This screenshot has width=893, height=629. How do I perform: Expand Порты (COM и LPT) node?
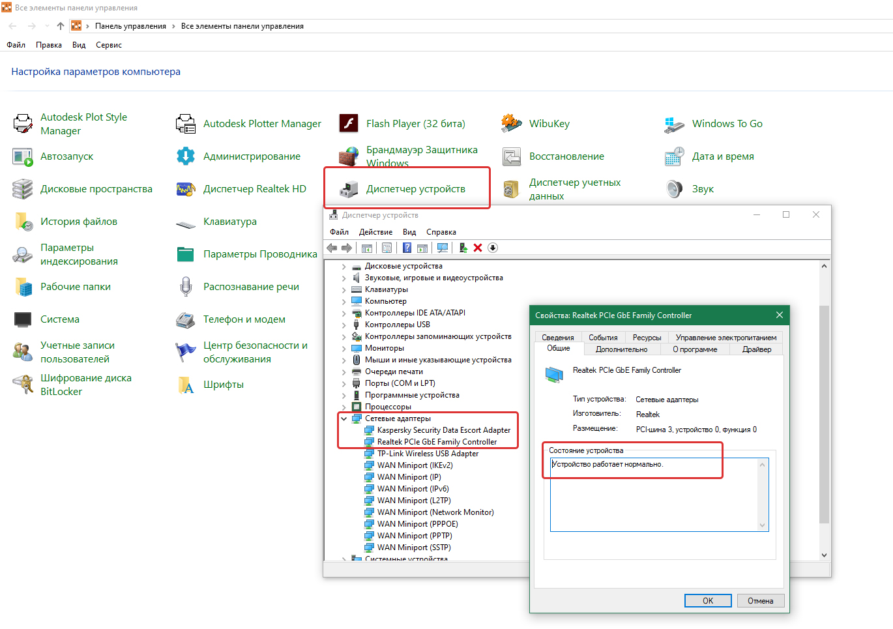[x=344, y=383]
